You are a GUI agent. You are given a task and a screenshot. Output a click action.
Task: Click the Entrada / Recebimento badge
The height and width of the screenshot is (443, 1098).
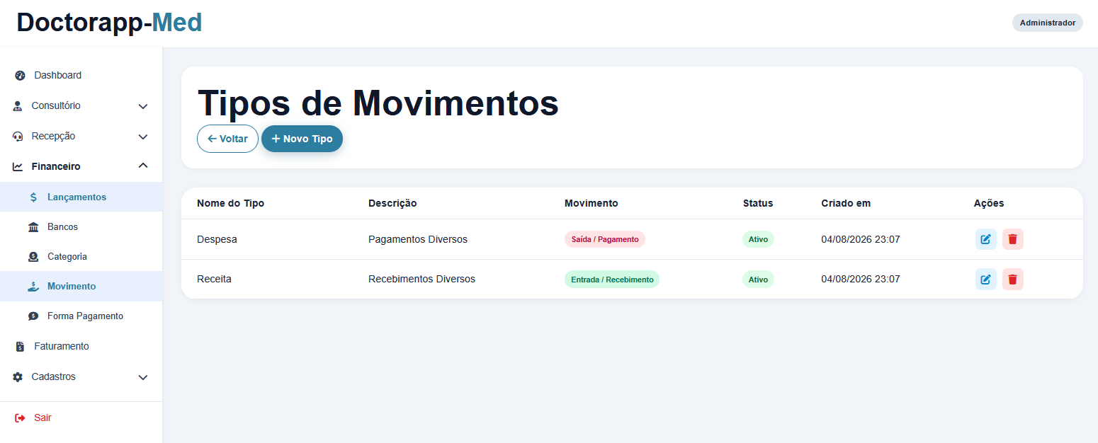(612, 279)
